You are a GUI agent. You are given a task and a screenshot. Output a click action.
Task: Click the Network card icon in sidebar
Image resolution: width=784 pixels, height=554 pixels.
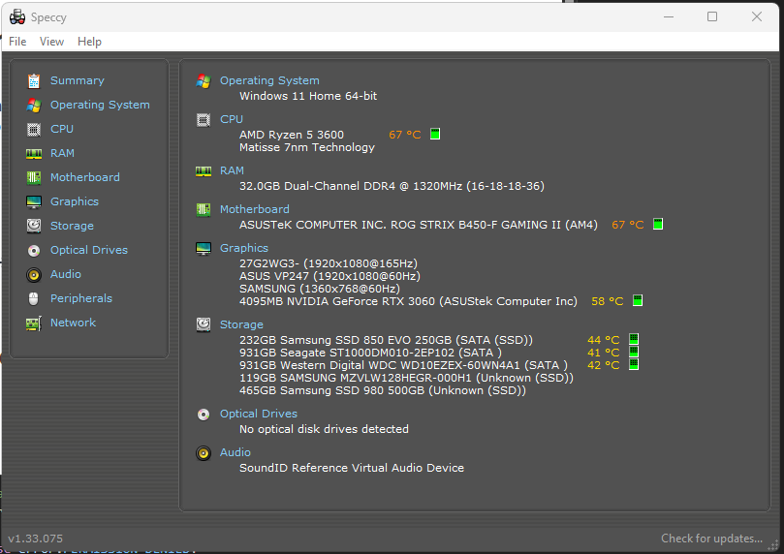click(x=34, y=323)
